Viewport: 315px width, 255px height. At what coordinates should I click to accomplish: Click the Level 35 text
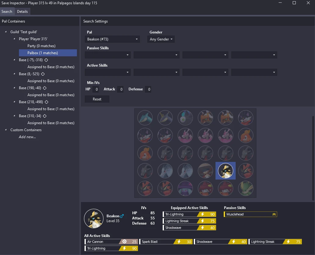click(113, 221)
